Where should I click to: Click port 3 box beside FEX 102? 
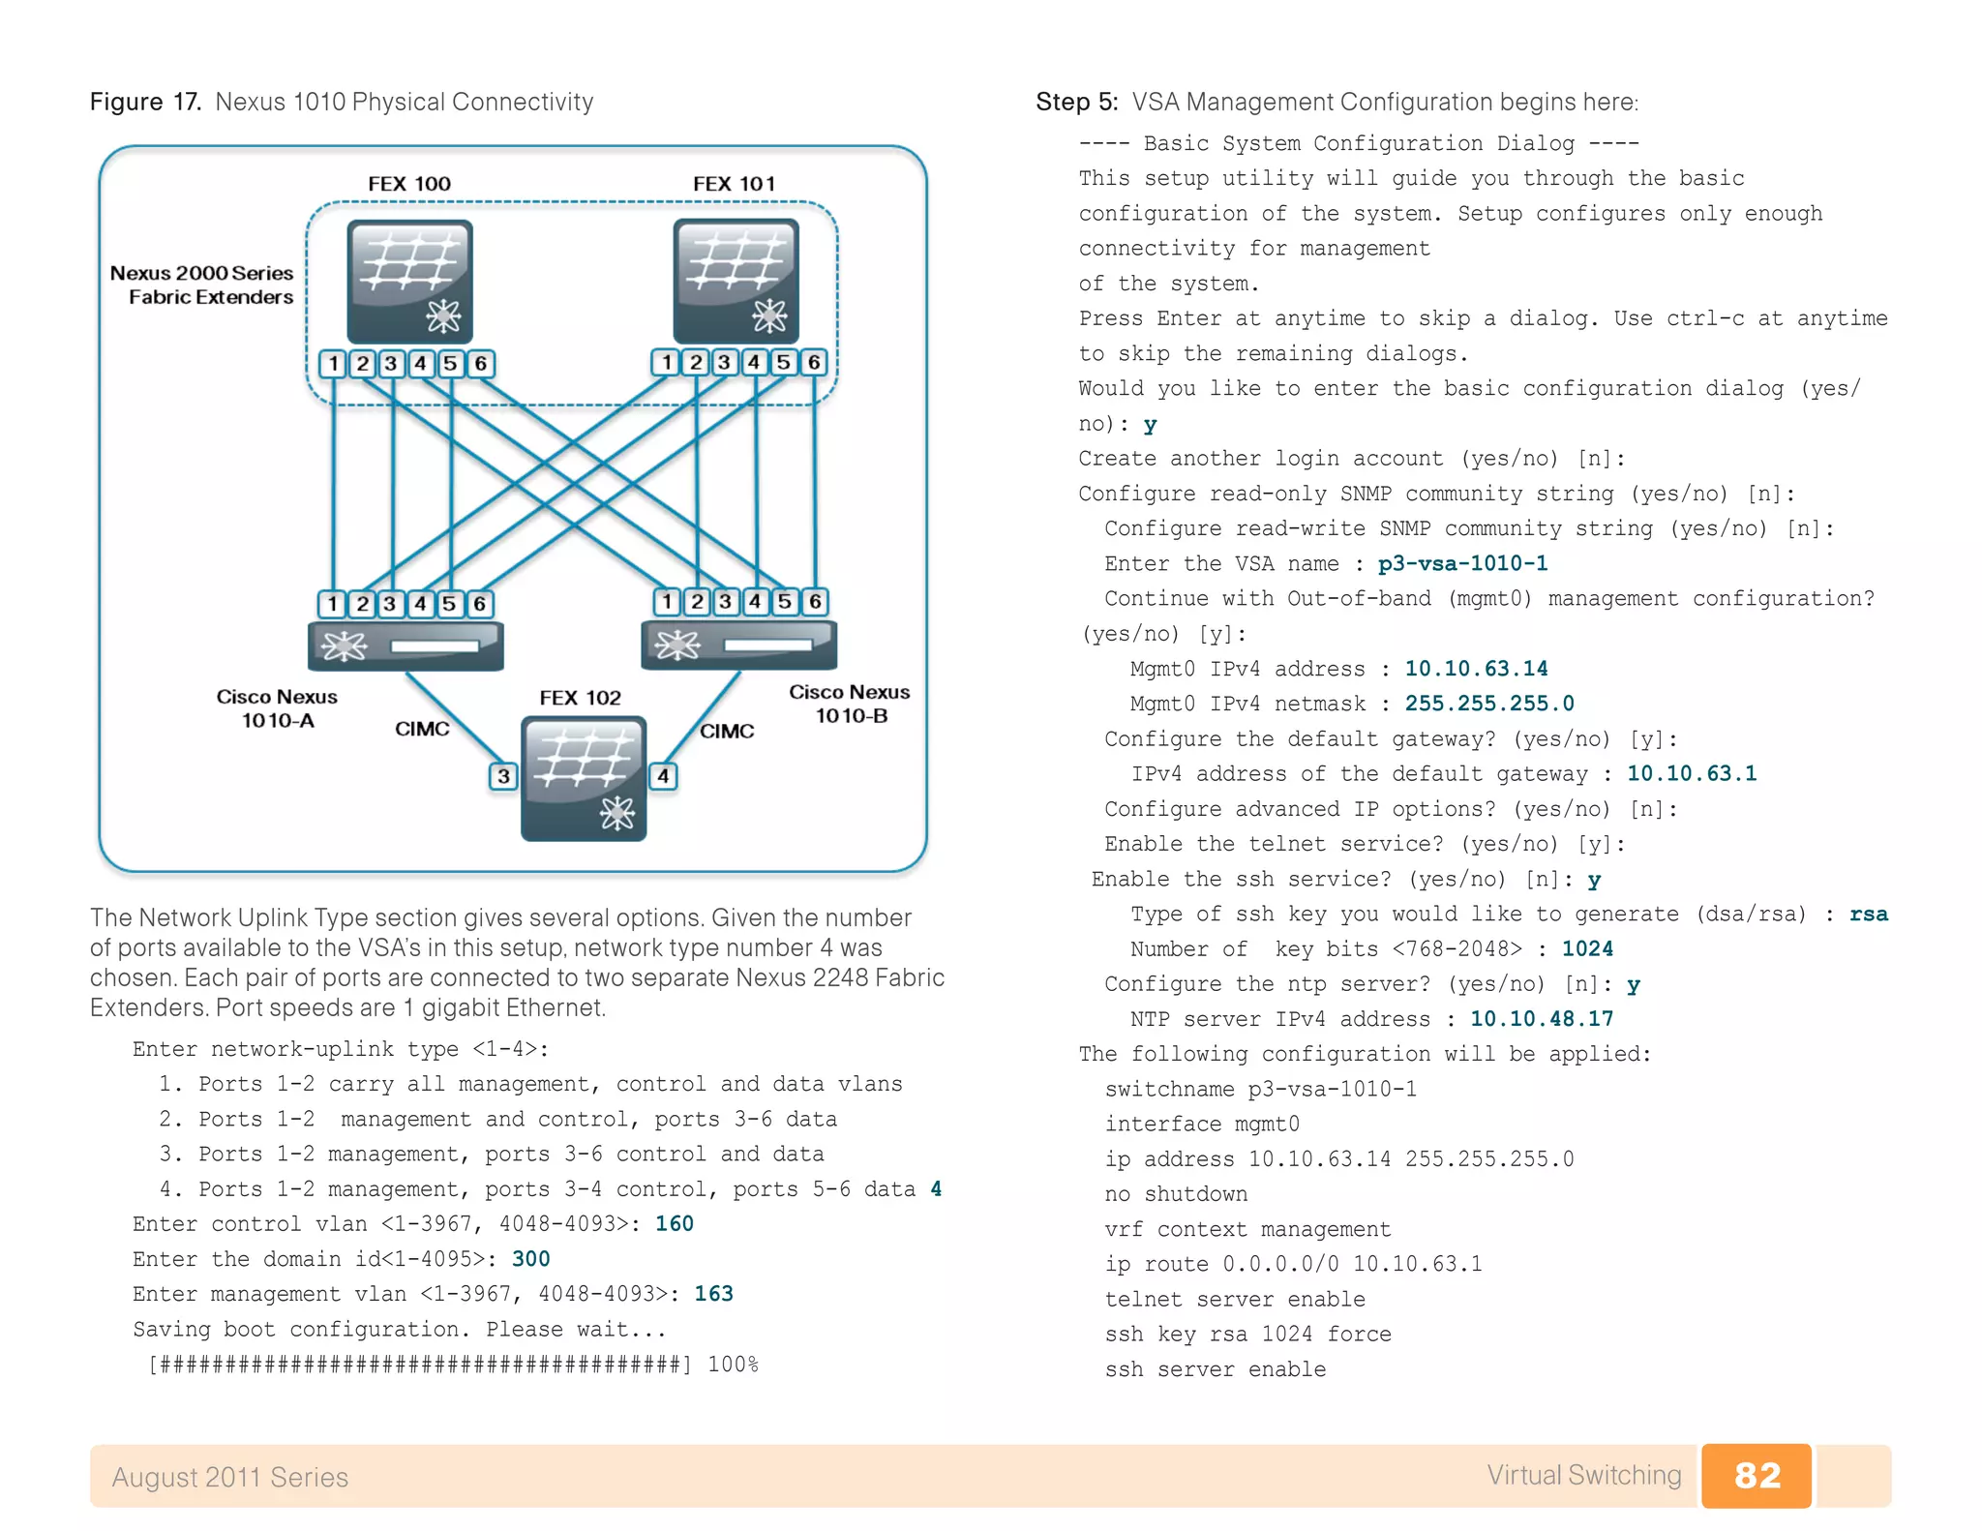[x=503, y=776]
